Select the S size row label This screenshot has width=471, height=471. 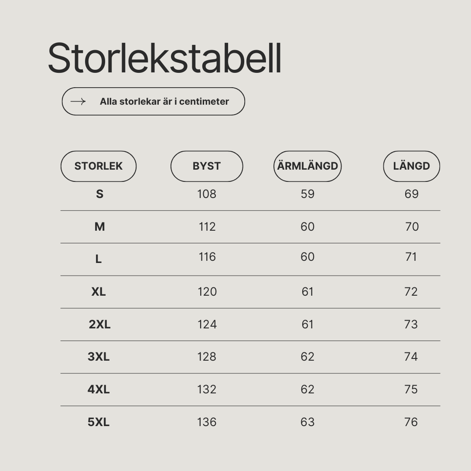click(100, 194)
